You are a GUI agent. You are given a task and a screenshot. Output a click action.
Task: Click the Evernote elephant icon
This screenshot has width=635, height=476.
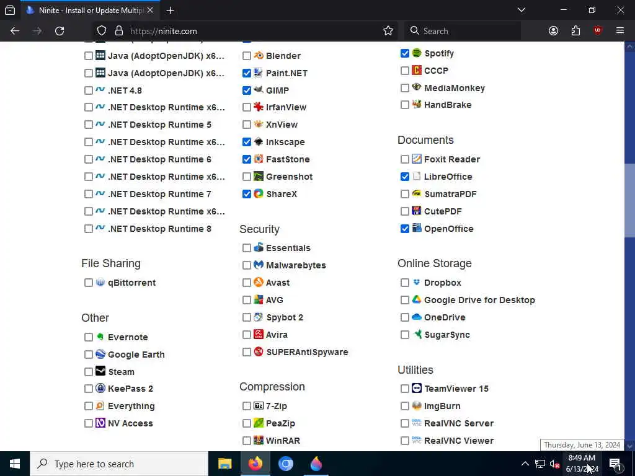100,337
